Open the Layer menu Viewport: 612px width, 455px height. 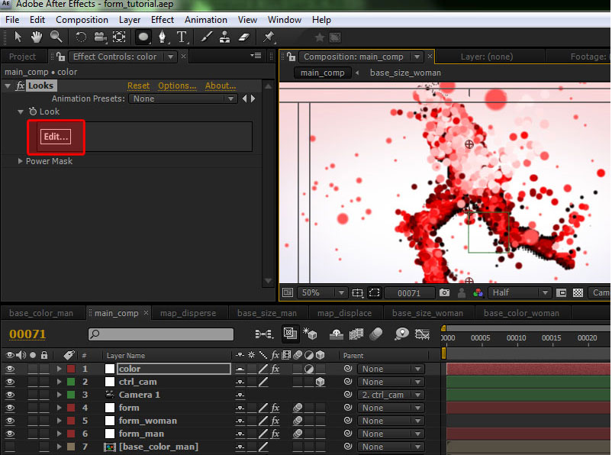click(x=130, y=20)
